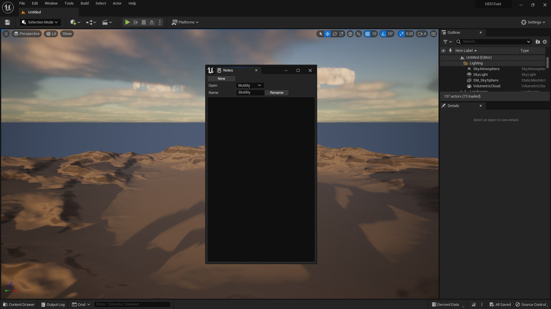551x309 pixels.
Task: Click in the Enter Console Command field
Action: pyautogui.click(x=132, y=304)
